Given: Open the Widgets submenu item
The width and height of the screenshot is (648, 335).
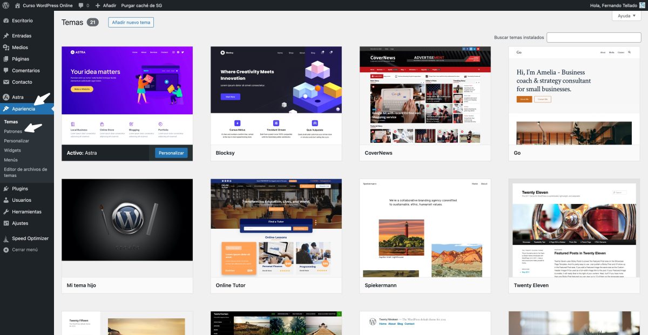Looking at the screenshot, I should pyautogui.click(x=12, y=151).
